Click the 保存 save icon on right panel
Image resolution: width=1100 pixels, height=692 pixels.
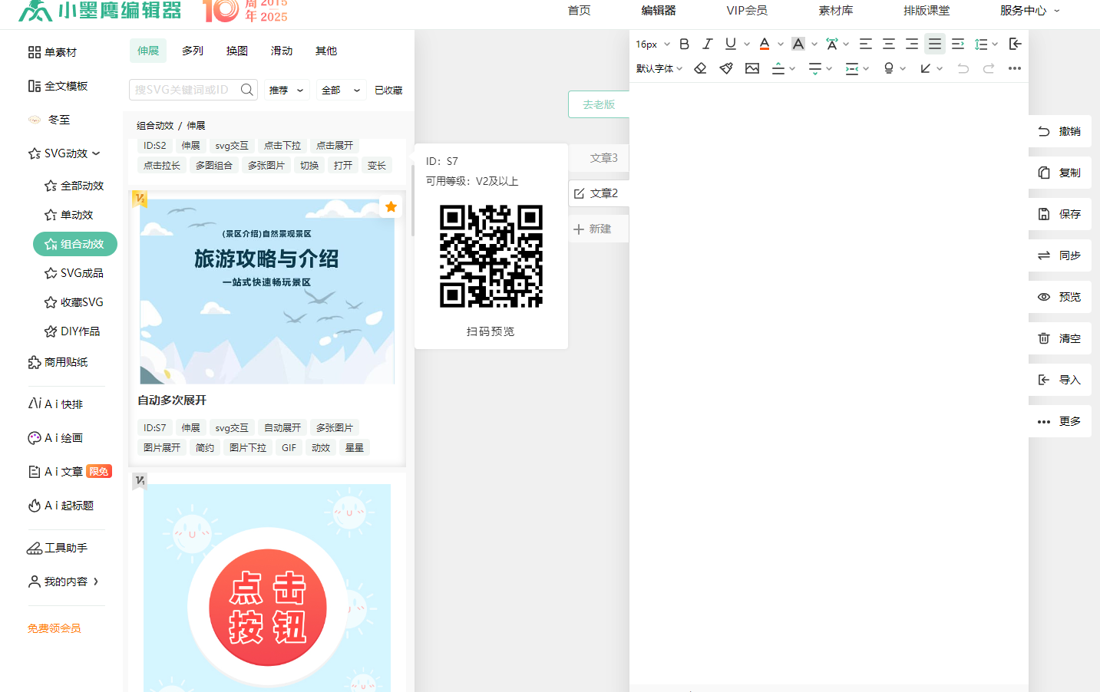(x=1044, y=214)
